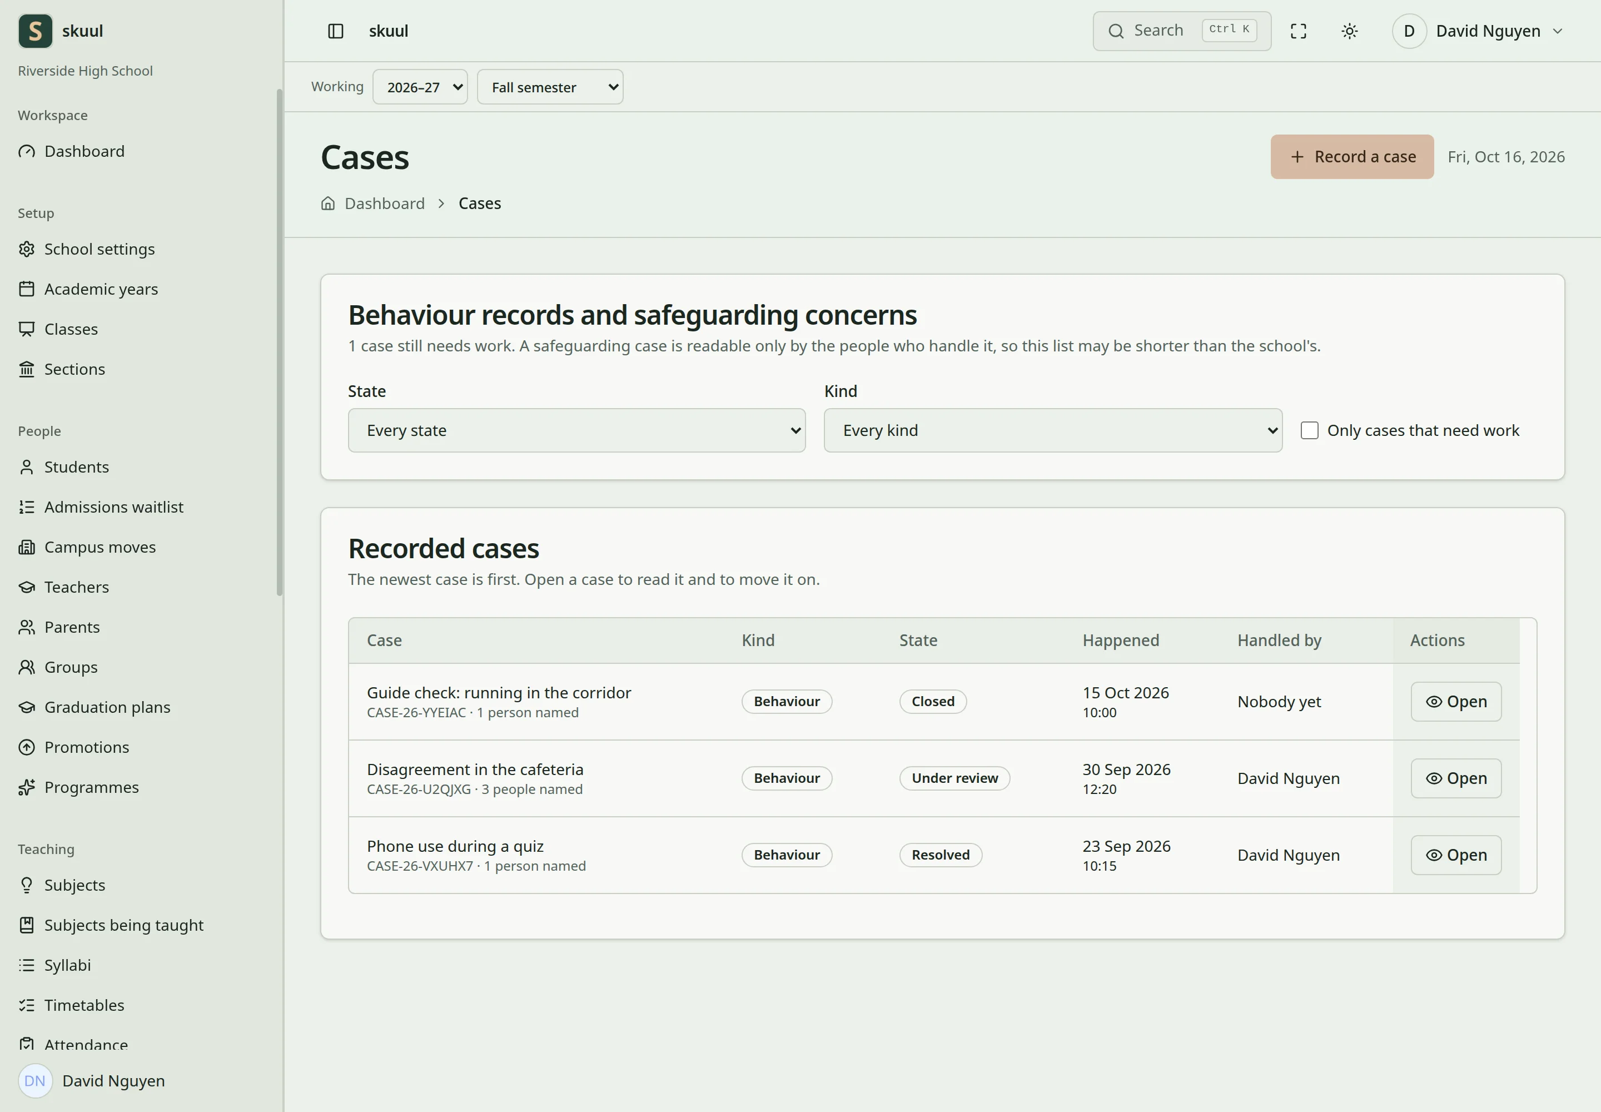Open Sections in sidebar
1601x1112 pixels.
point(61,369)
